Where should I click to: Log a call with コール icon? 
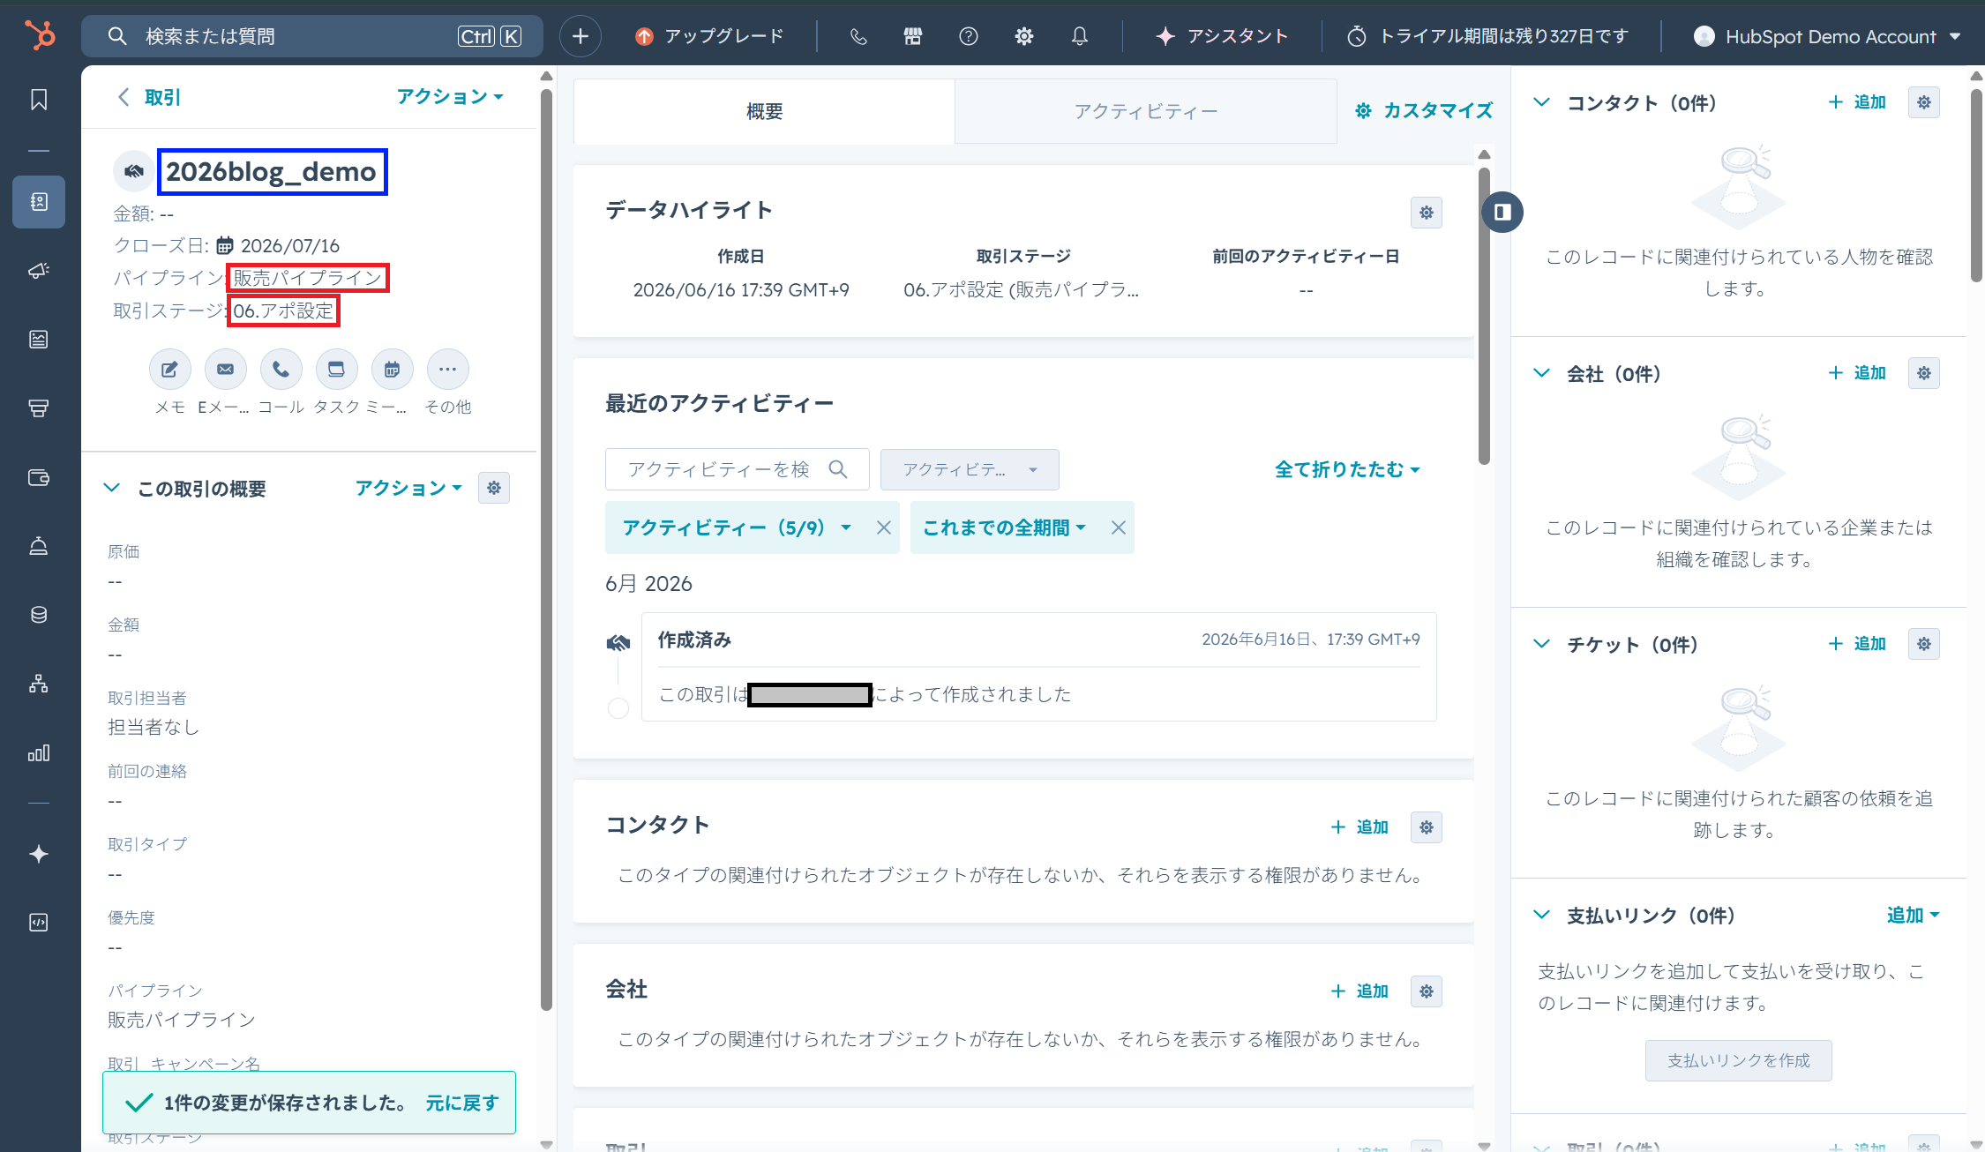tap(281, 370)
